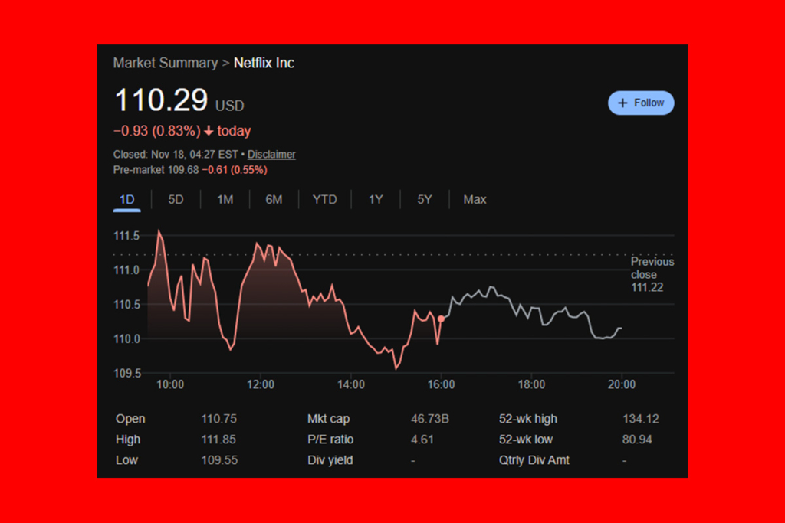Click the Netflix Inc breadcrumb title
The width and height of the screenshot is (785, 523).
264,63
